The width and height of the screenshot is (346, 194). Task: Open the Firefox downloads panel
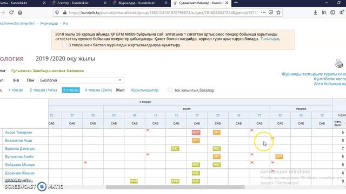(x=315, y=12)
